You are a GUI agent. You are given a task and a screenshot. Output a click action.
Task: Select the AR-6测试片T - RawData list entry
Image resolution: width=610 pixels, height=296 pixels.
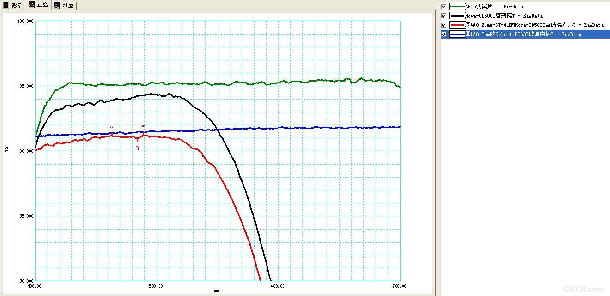pyautogui.click(x=494, y=6)
